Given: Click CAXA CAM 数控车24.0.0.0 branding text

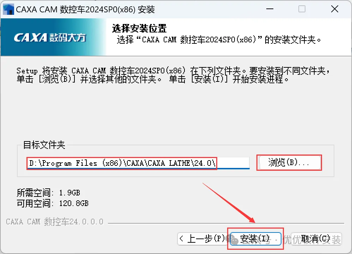Looking at the screenshot, I should (x=55, y=222).
